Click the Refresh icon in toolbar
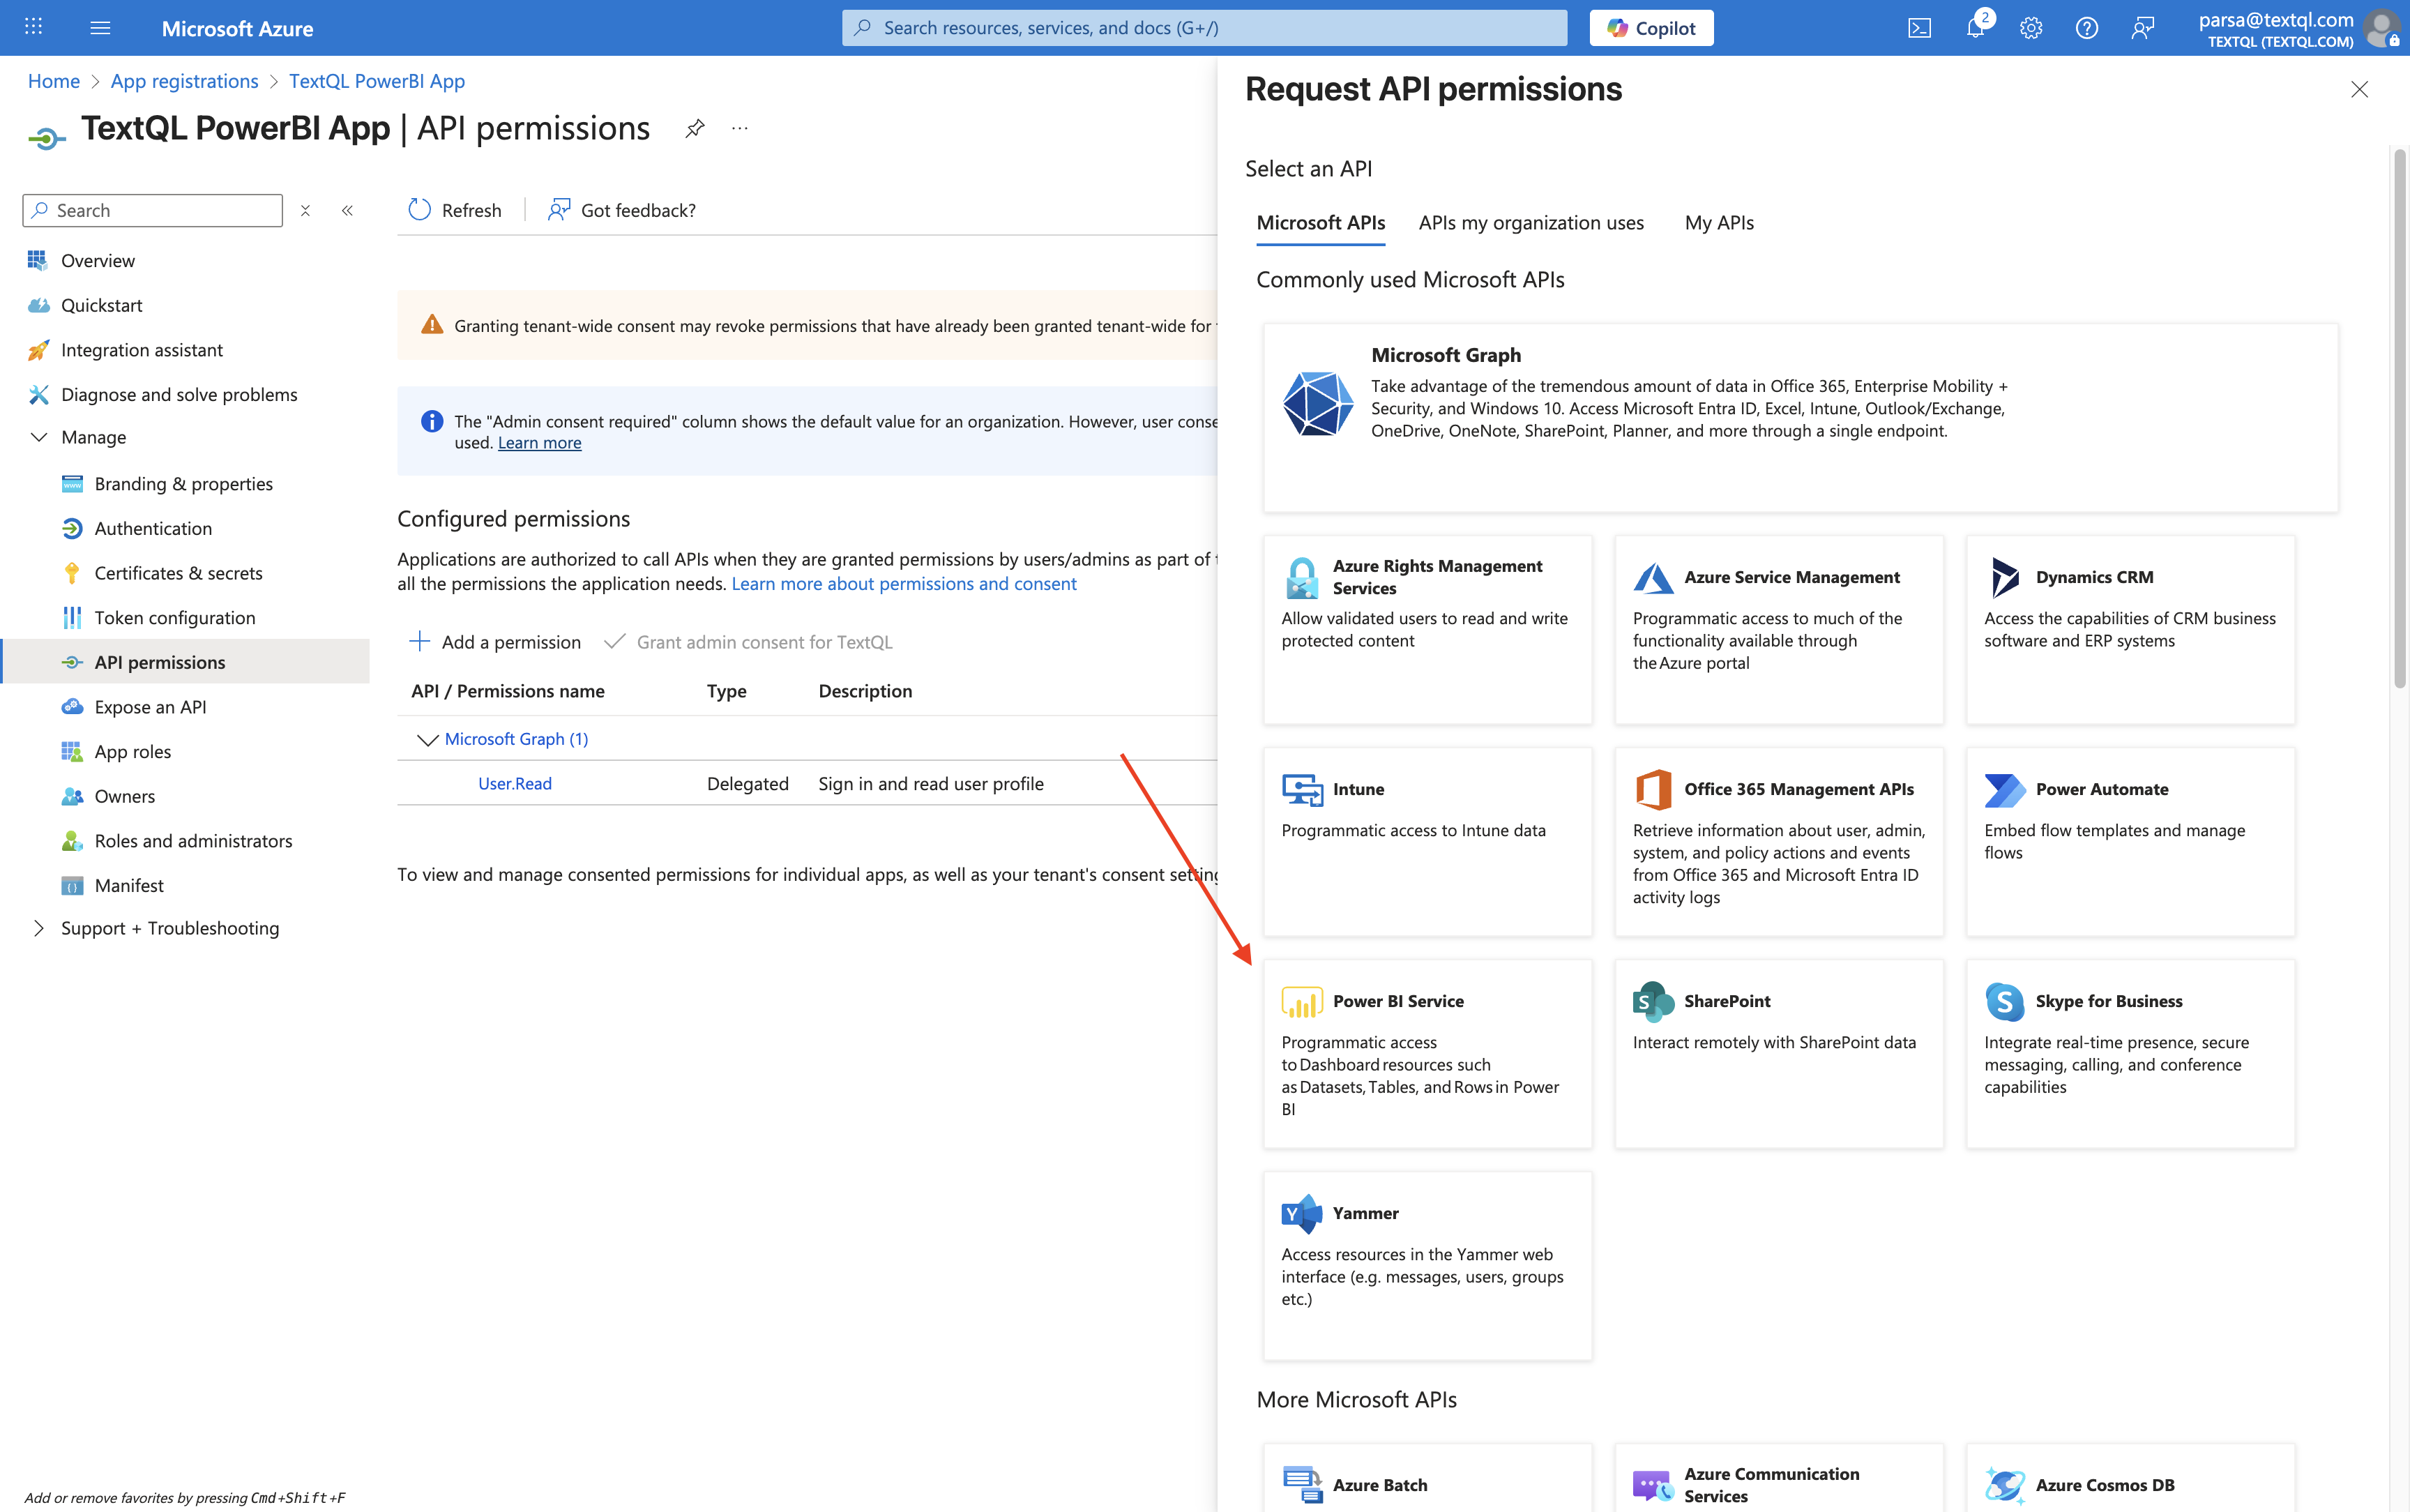The image size is (2410, 1512). [420, 210]
